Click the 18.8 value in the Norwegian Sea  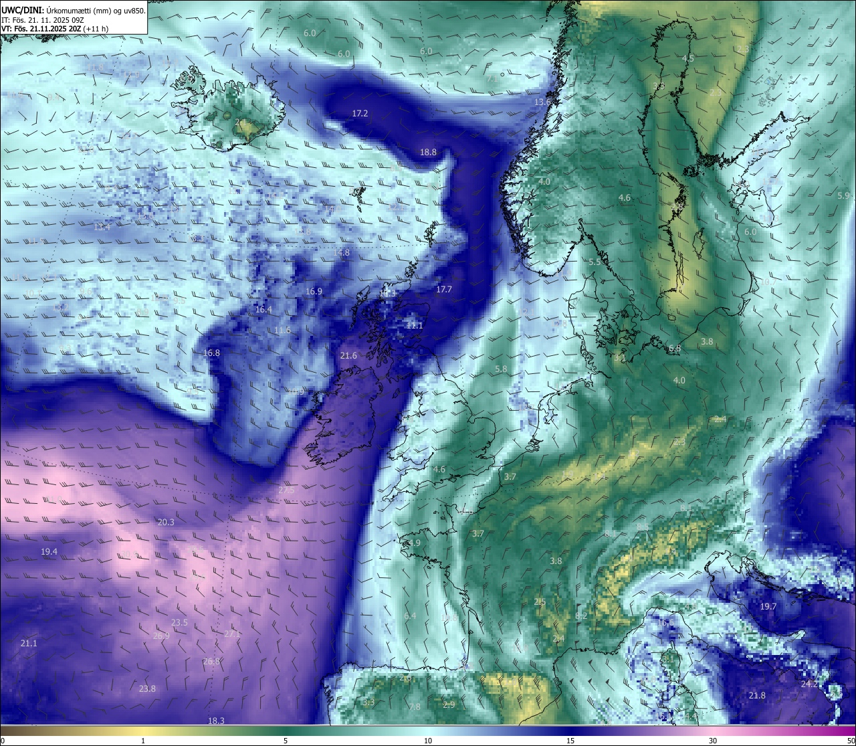pyautogui.click(x=428, y=153)
